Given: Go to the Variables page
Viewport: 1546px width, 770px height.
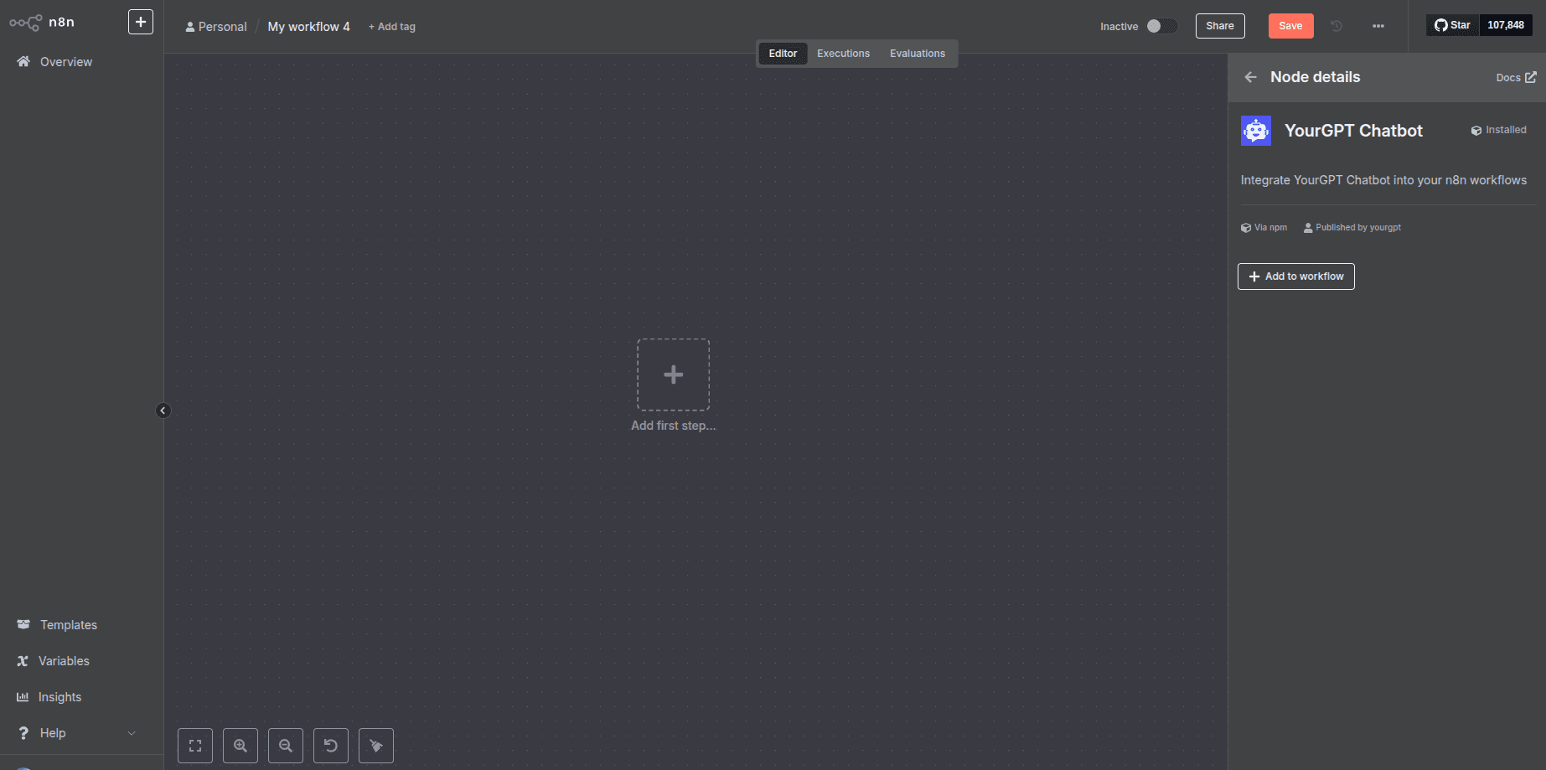Looking at the screenshot, I should point(64,660).
